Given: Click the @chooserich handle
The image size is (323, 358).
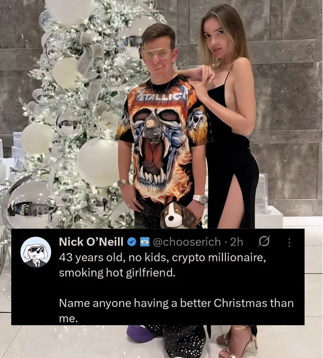Looking at the screenshot, I should tap(186, 242).
